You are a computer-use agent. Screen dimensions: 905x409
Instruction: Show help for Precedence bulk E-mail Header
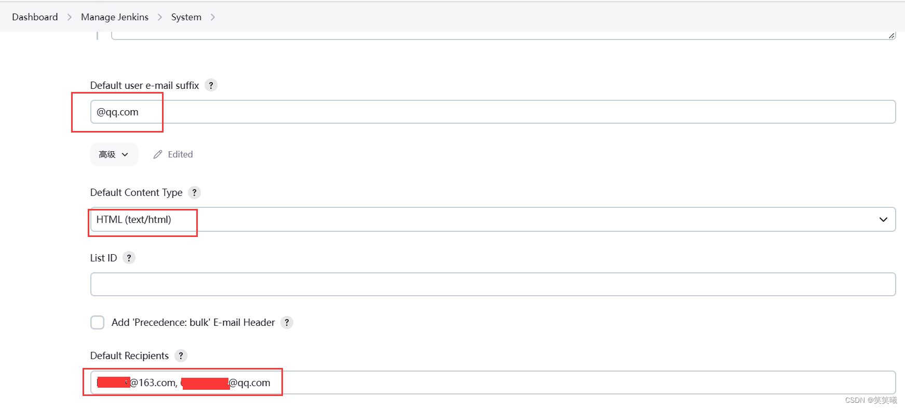[287, 323]
